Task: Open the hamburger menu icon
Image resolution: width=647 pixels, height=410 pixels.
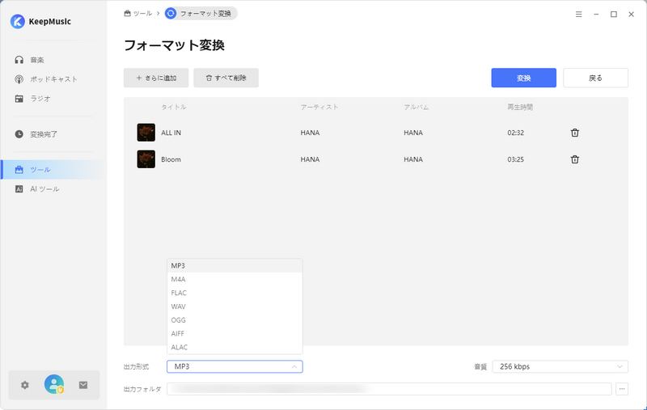Action: 579,15
